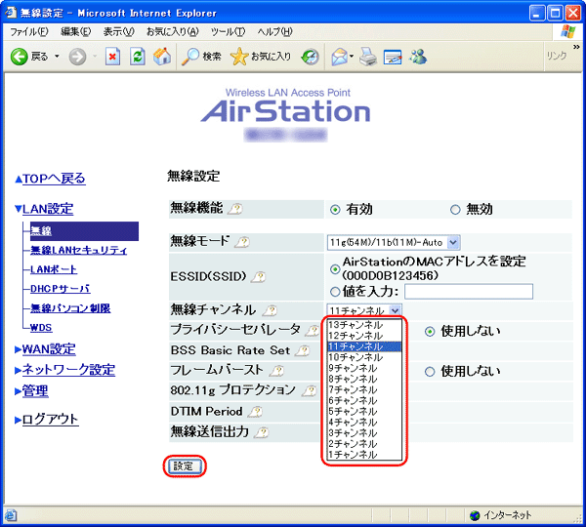The width and height of the screenshot is (586, 527).
Task: Select 値を入力 radio for ESSID
Action: (335, 292)
